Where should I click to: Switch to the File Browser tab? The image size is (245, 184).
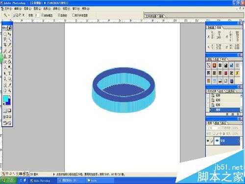pyautogui.click(x=151, y=16)
